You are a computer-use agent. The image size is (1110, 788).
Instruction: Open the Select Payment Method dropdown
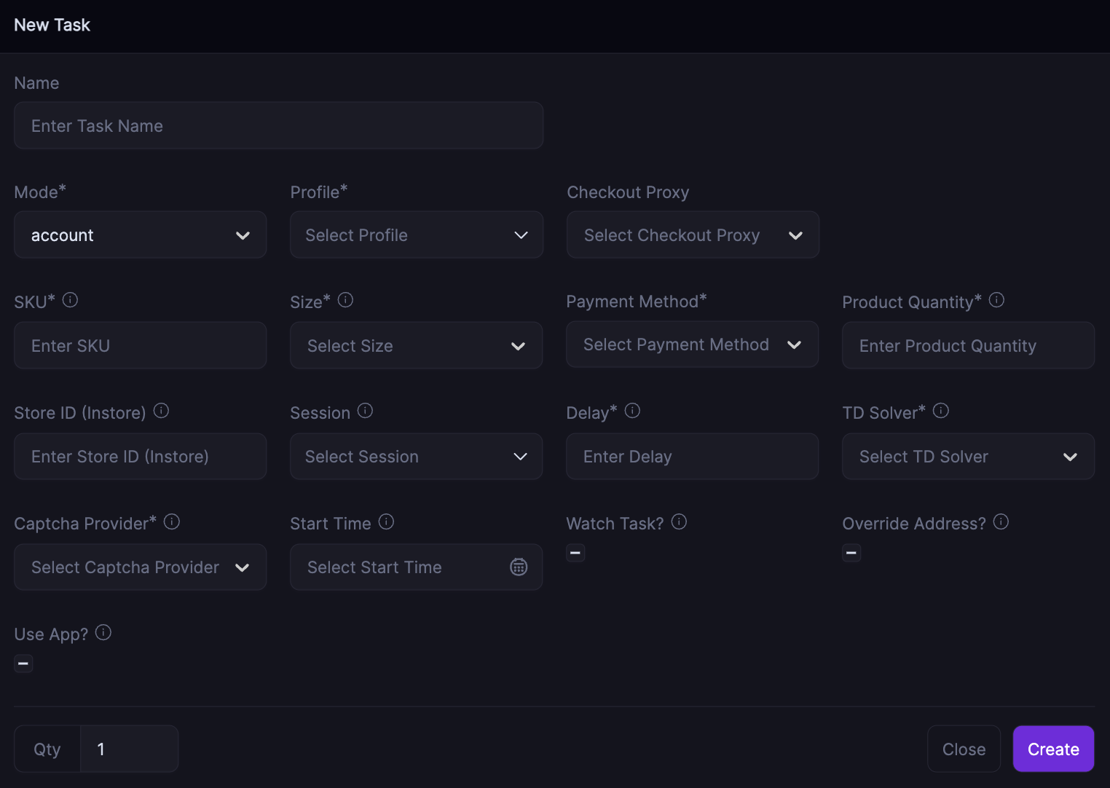692,344
